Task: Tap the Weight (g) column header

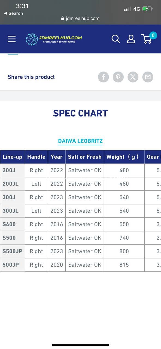Action: point(124,157)
